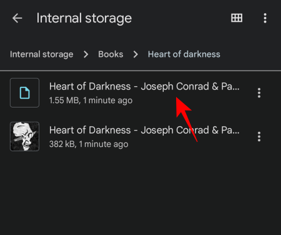This screenshot has height=235, width=281.
Task: Go back using the left arrow
Action: click(x=17, y=18)
